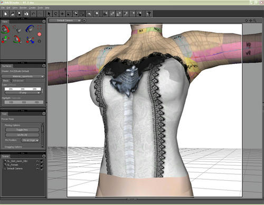Open the Help question mark icon

pyautogui.click(x=149, y=14)
